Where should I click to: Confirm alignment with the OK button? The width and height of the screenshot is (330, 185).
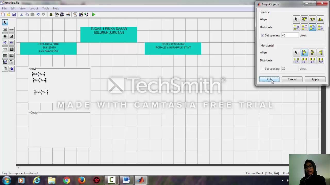pos(269,79)
